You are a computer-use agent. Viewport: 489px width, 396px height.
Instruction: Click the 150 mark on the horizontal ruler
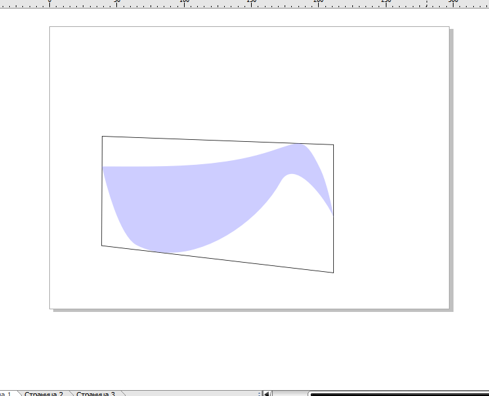[x=251, y=3]
